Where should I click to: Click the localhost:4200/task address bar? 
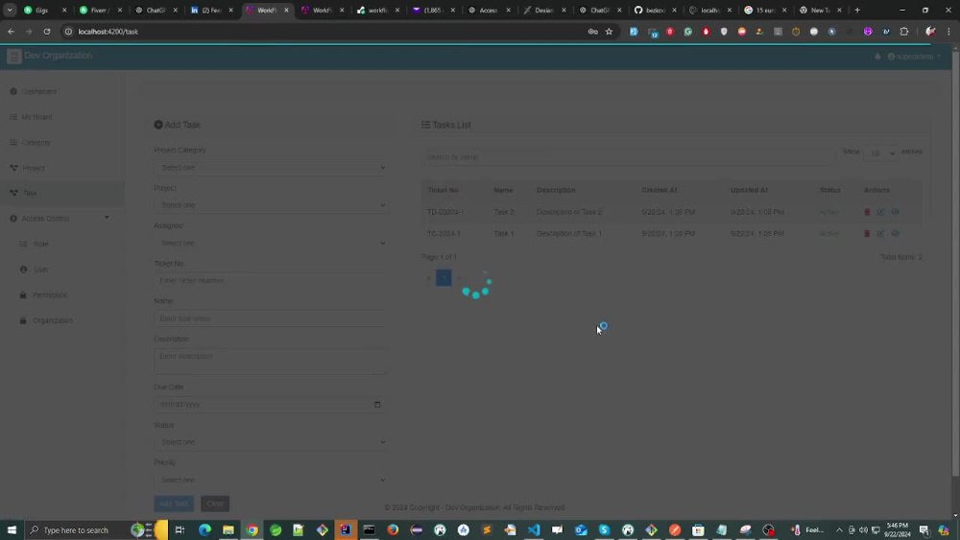tap(108, 32)
